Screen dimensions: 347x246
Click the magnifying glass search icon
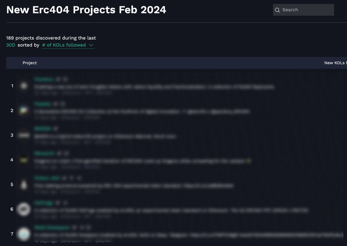[277, 10]
